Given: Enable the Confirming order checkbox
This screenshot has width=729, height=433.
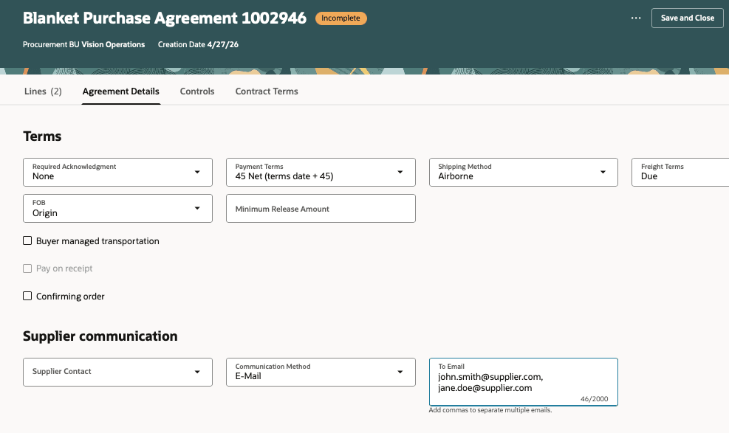Looking at the screenshot, I should (27, 296).
